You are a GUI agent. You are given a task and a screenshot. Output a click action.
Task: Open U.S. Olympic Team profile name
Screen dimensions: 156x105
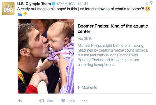click(x=34, y=4)
